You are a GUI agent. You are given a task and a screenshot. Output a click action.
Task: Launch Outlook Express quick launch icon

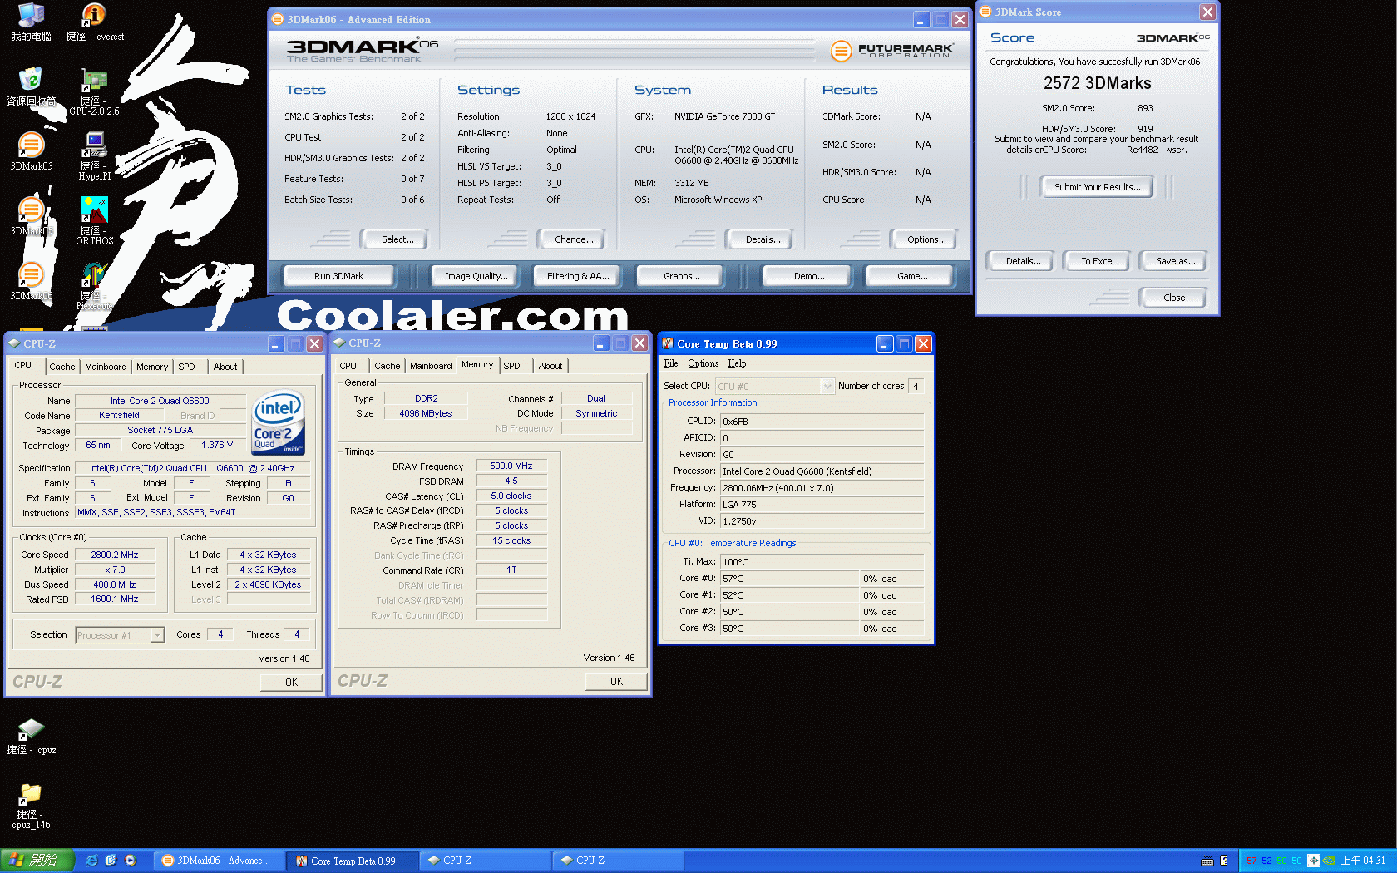coord(111,861)
